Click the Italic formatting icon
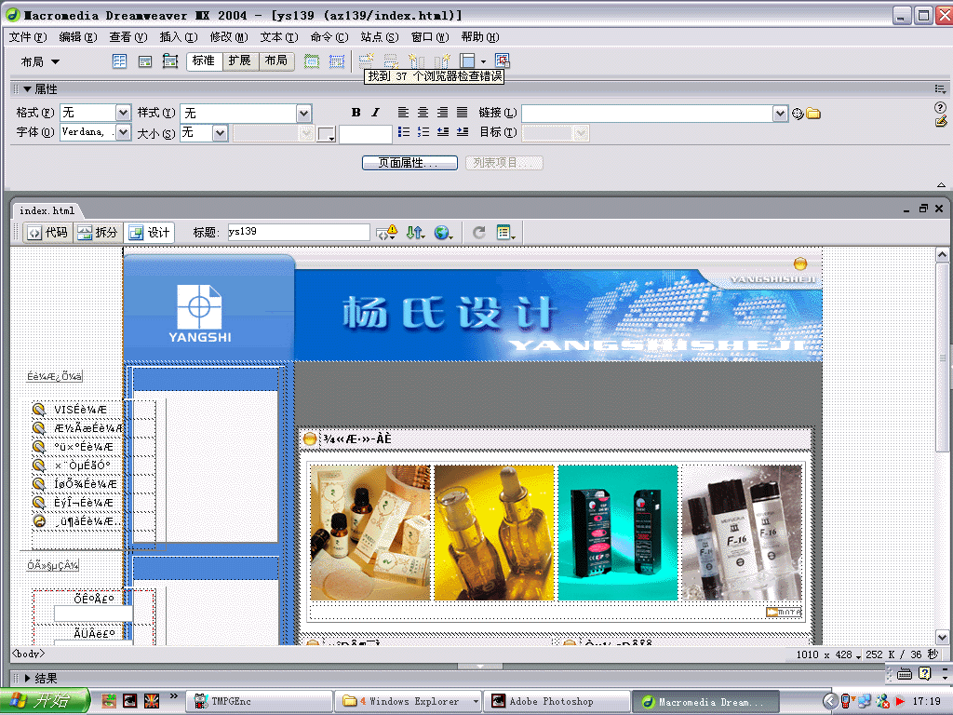 (376, 113)
